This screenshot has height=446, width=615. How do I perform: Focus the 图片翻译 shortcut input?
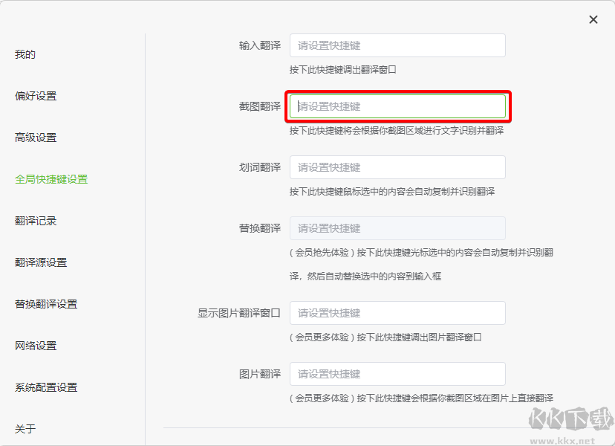tap(397, 374)
